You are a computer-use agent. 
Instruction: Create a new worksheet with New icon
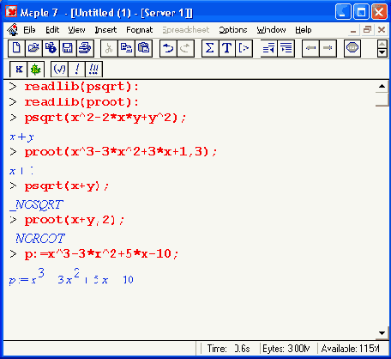pyautogui.click(x=16, y=48)
